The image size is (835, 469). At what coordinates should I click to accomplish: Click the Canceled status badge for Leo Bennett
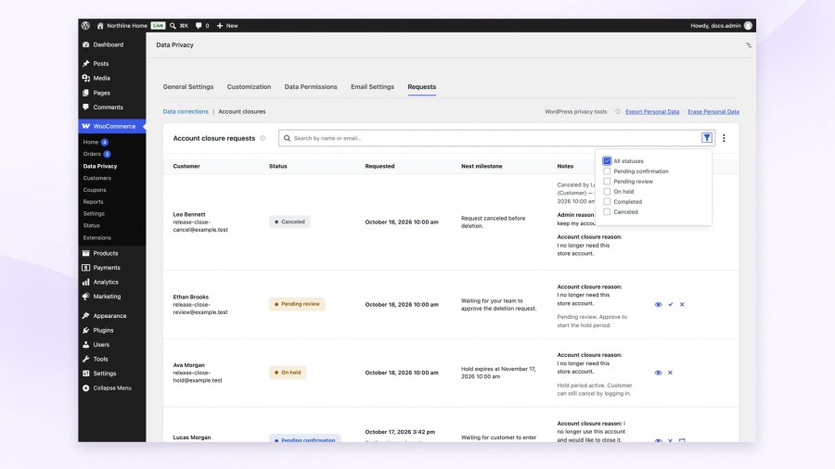(289, 222)
